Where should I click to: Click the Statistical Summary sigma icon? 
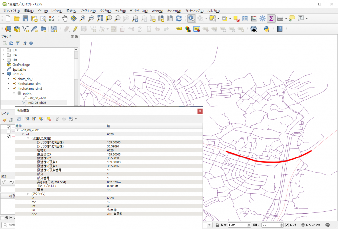(x=271, y=18)
